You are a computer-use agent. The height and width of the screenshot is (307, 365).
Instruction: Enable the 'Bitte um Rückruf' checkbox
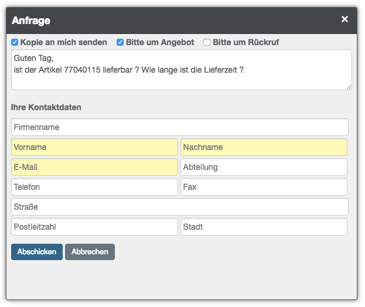[207, 42]
